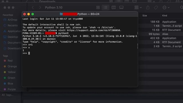The height and width of the screenshot is (103, 183).
Task: Select the 4 KB RTF Document row
Action: (161, 42)
